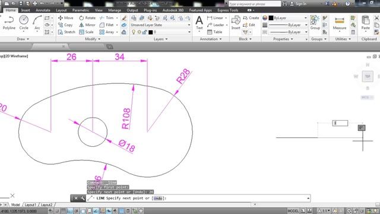Click the Leader annotation button
The image size is (380, 214).
coord(216,25)
